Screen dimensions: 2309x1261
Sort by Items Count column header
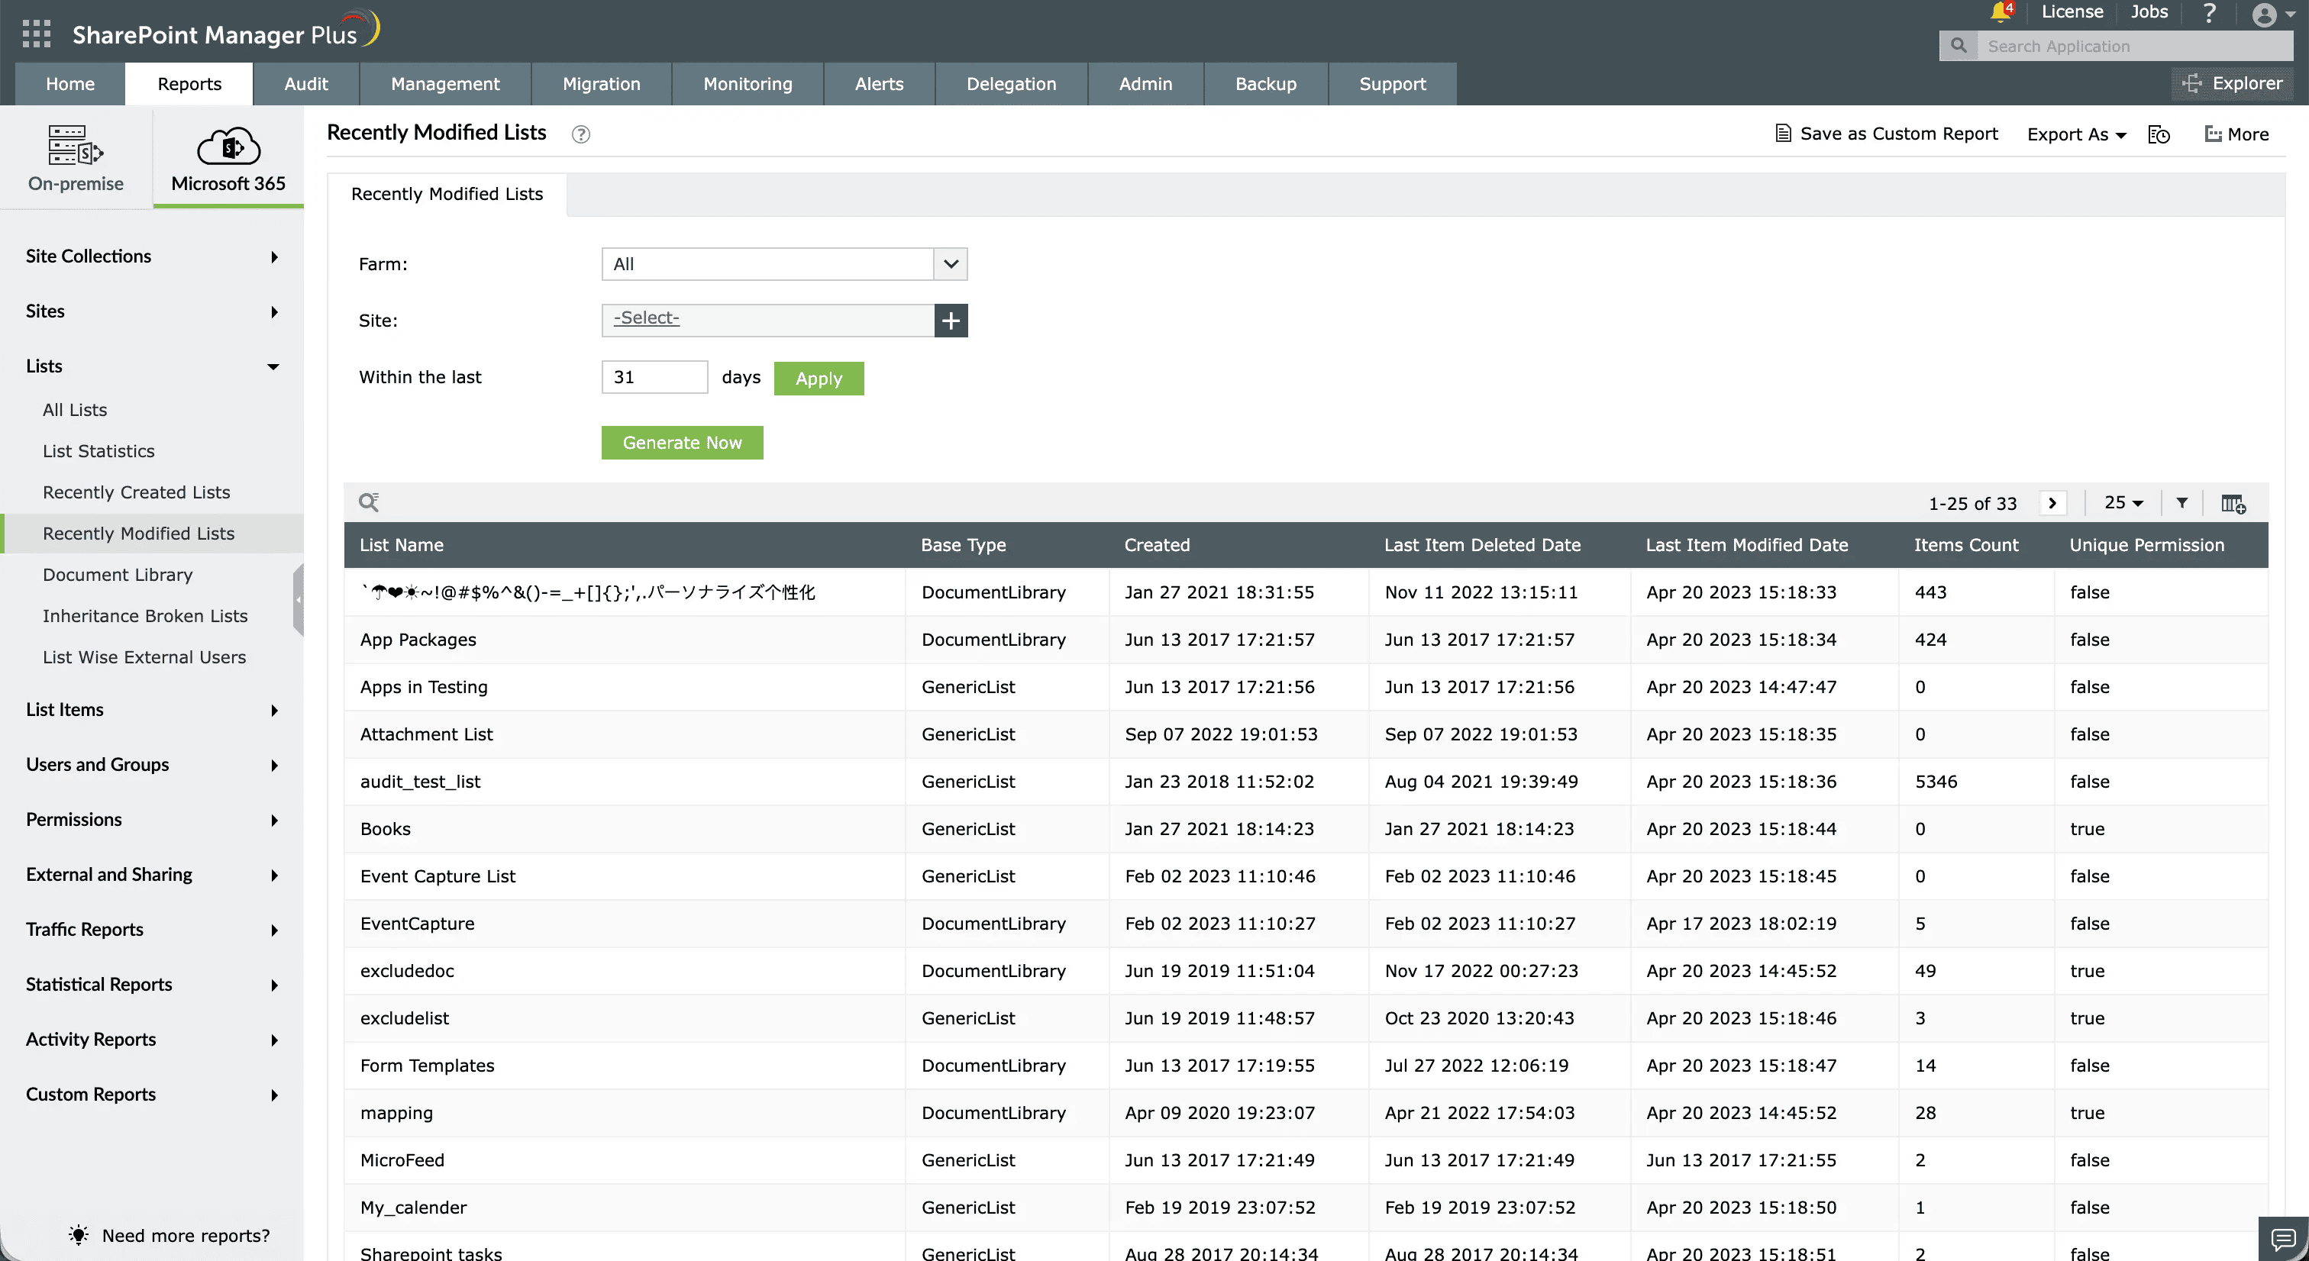[x=1965, y=545]
